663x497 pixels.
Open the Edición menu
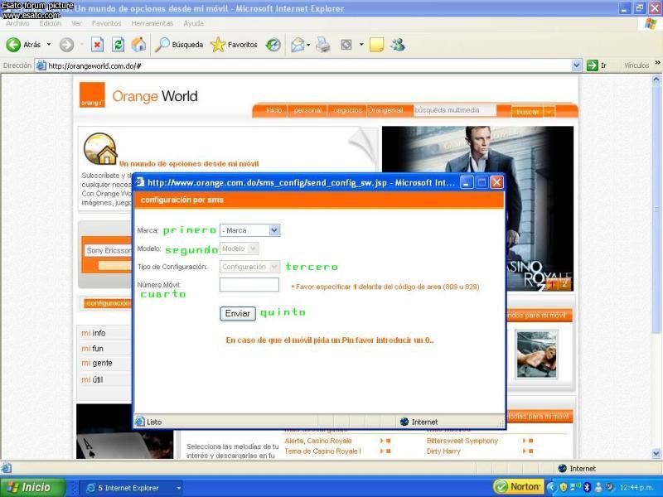(51, 24)
